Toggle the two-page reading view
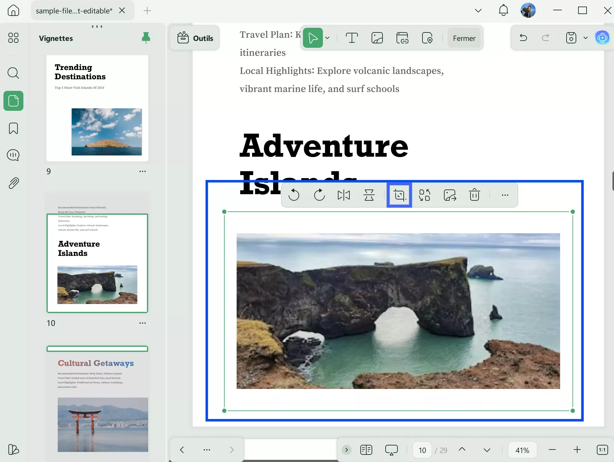The image size is (614, 462). click(x=366, y=450)
